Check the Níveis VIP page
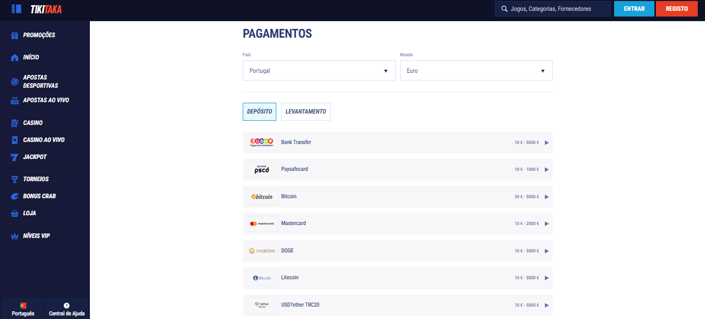Screen dimensions: 705x319 [x=35, y=235]
